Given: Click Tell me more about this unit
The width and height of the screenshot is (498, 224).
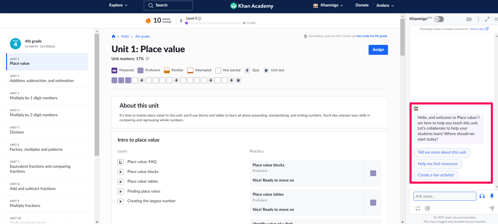Looking at the screenshot, I should pos(442,153).
